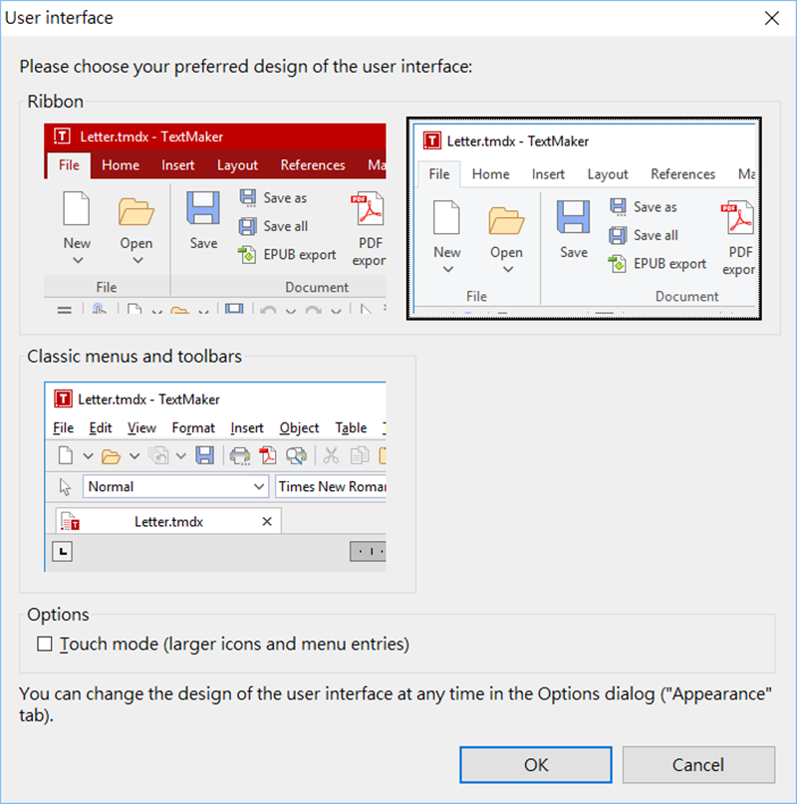Click the Save floppy icon in red ribbon preview
797x804 pixels.
[x=203, y=207]
